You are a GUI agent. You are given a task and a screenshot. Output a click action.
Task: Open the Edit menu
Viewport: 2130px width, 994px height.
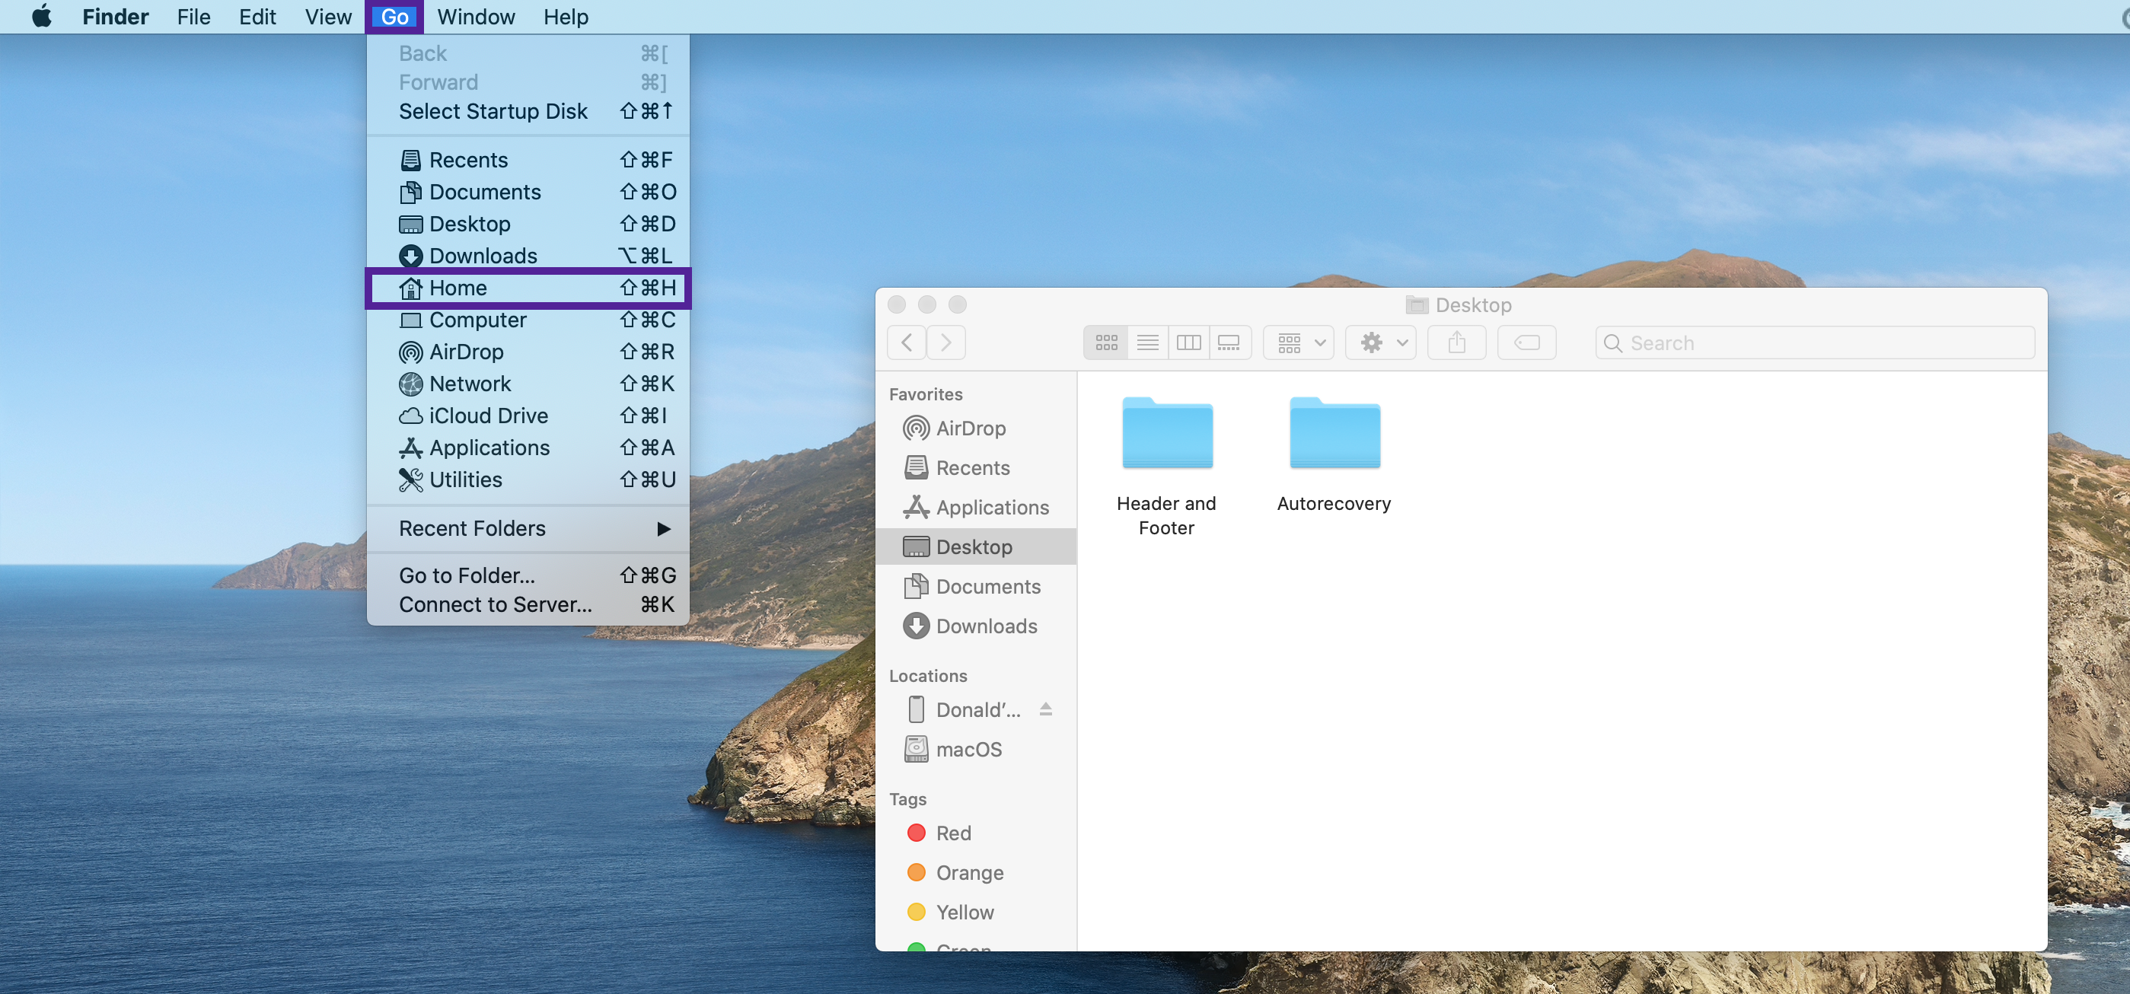coord(257,17)
